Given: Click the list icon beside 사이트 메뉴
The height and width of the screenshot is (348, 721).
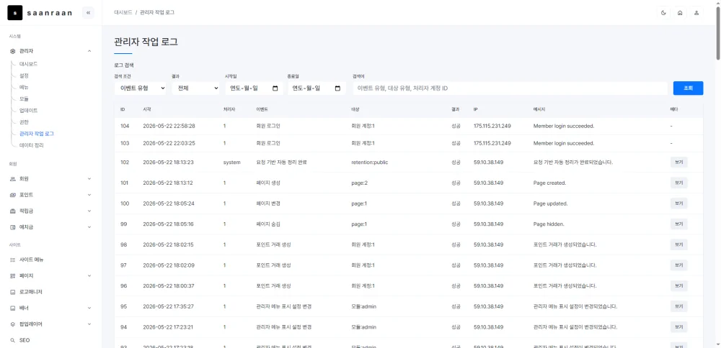Looking at the screenshot, I should pos(13,260).
